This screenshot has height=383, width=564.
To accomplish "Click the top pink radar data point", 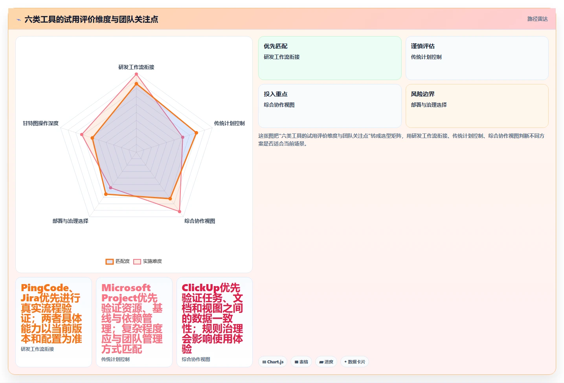I will 136,74.
